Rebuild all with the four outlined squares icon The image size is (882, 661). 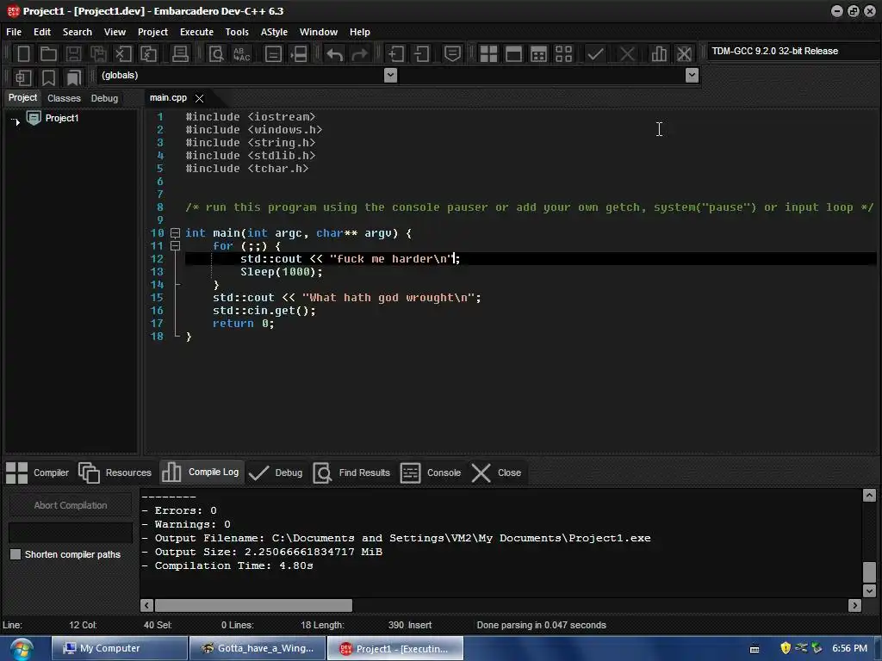click(x=563, y=54)
